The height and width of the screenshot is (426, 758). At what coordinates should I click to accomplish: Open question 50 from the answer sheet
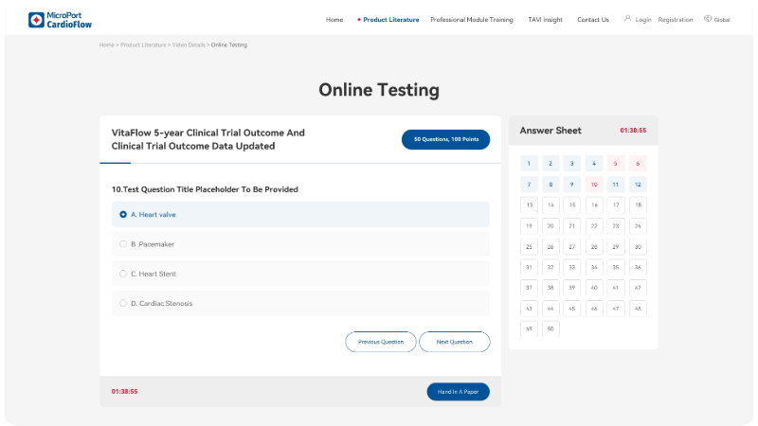click(550, 329)
